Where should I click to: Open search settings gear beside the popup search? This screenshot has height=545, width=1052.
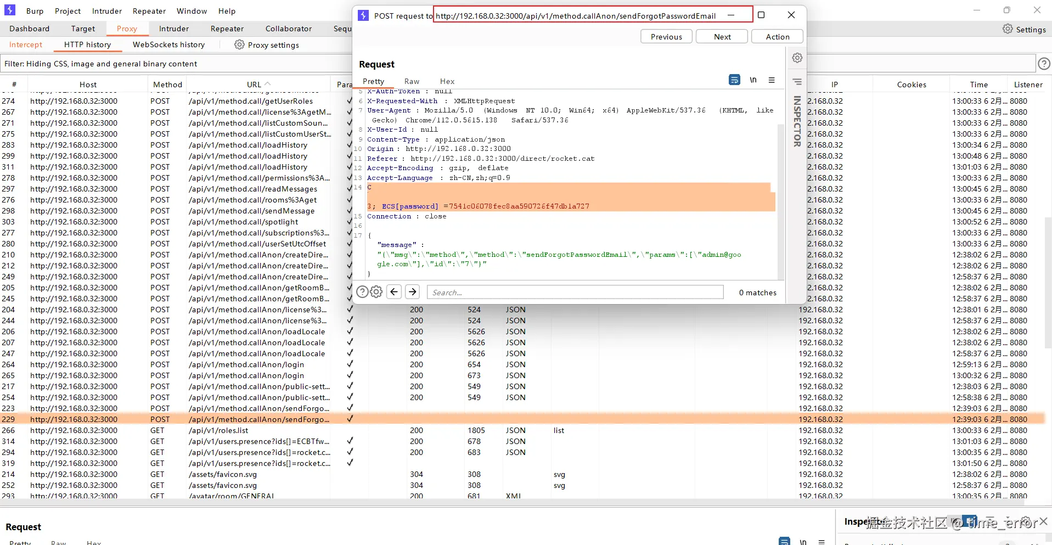[376, 292]
